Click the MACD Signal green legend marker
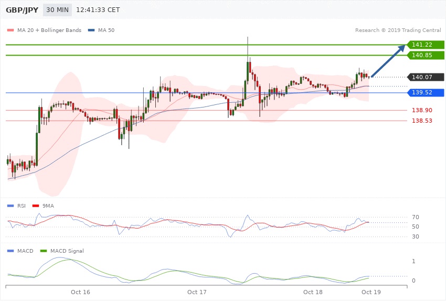The height and width of the screenshot is (302, 446). coord(44,251)
